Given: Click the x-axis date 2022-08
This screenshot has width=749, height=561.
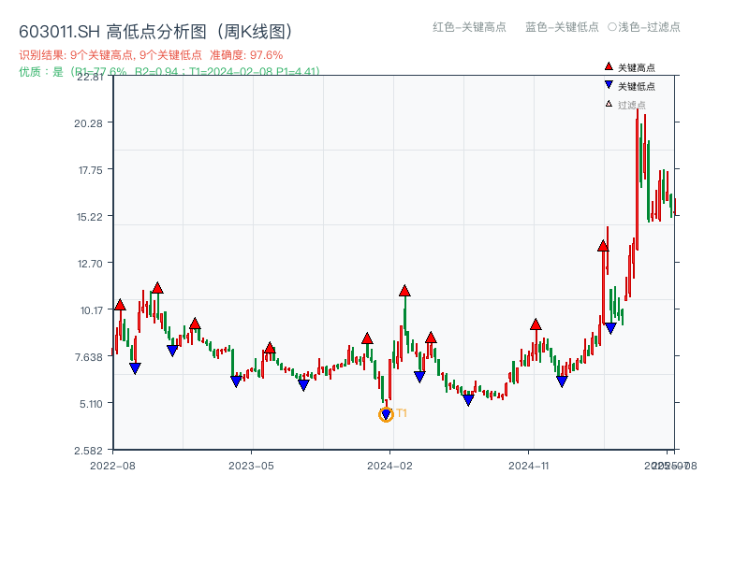Looking at the screenshot, I should [112, 466].
